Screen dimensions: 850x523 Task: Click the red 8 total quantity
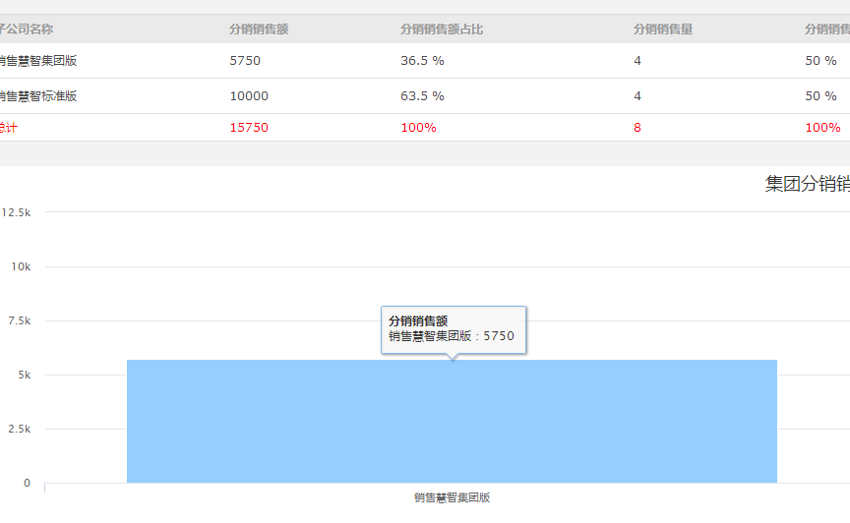coord(637,128)
